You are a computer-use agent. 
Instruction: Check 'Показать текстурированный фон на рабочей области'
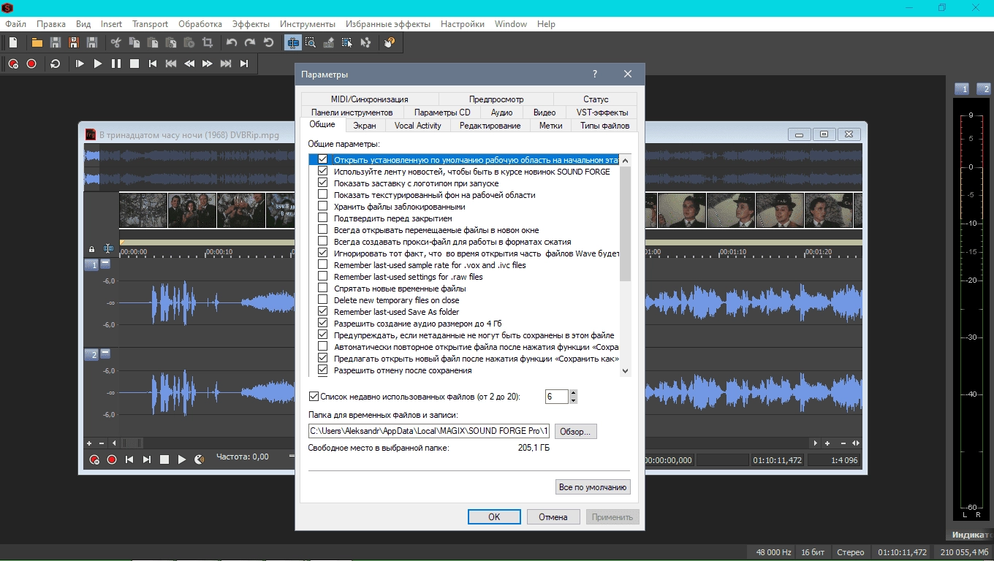coord(322,195)
